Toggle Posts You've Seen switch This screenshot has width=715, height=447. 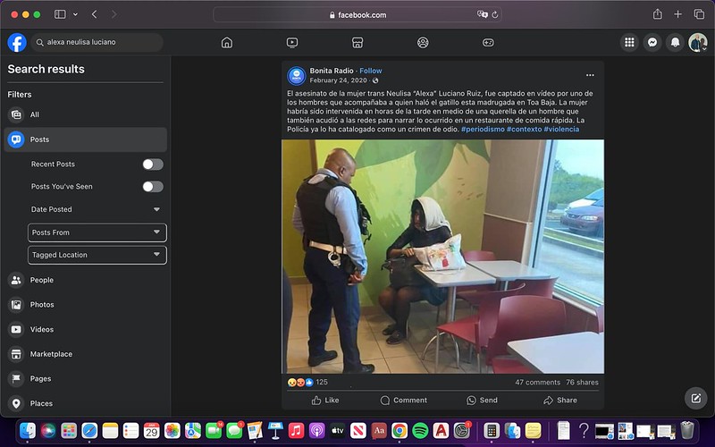[x=153, y=187]
